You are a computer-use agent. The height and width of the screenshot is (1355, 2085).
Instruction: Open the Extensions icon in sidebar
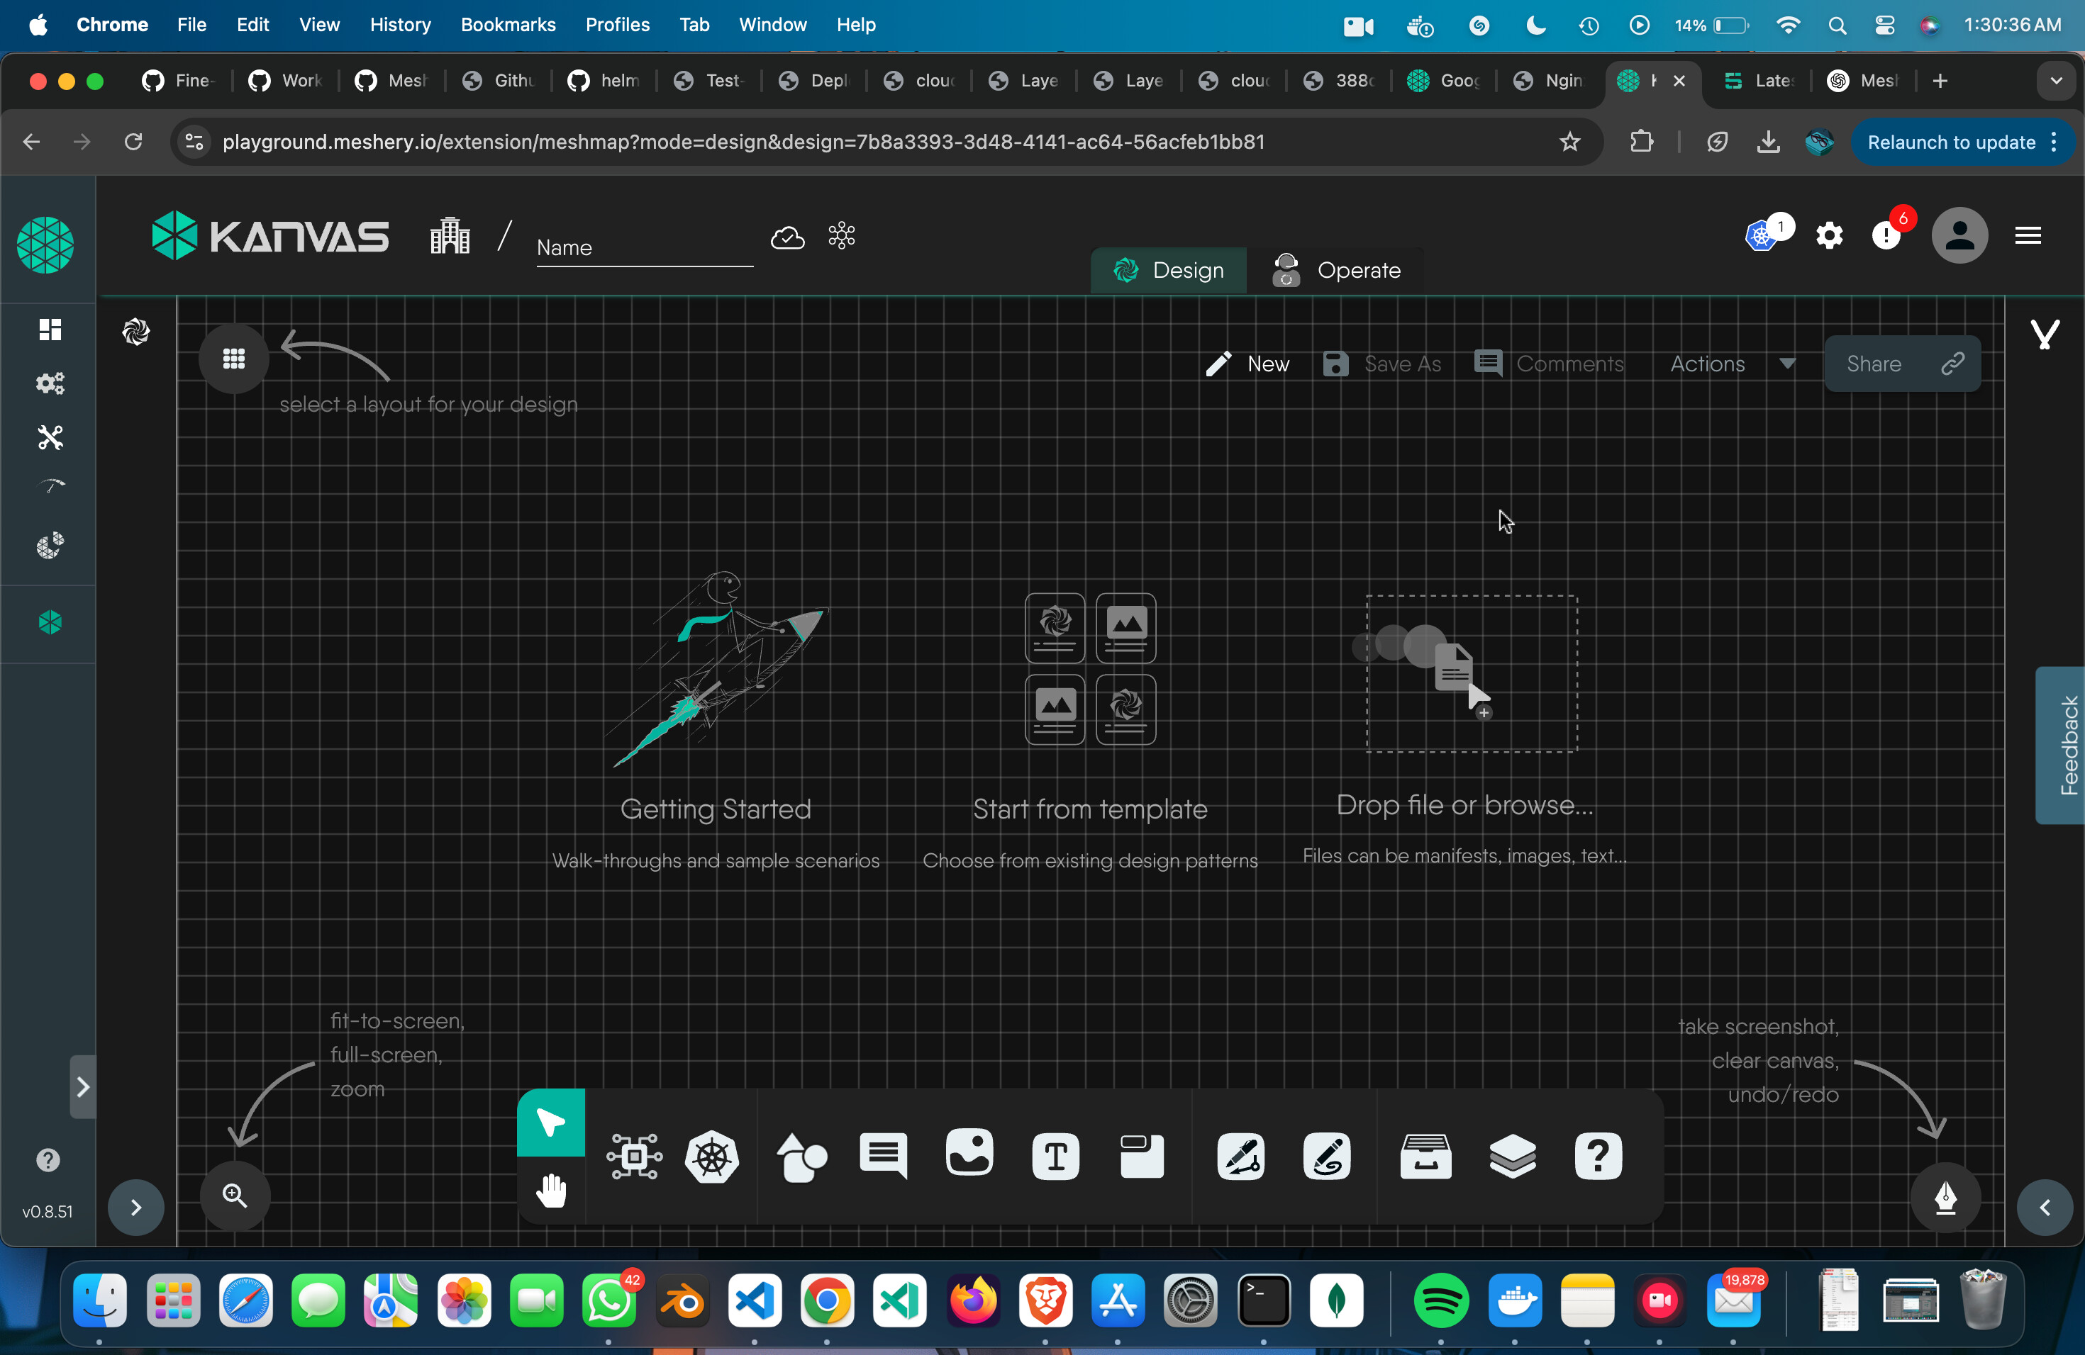[50, 545]
